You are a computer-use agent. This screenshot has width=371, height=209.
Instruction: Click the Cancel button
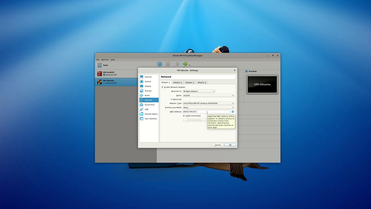[218, 145]
